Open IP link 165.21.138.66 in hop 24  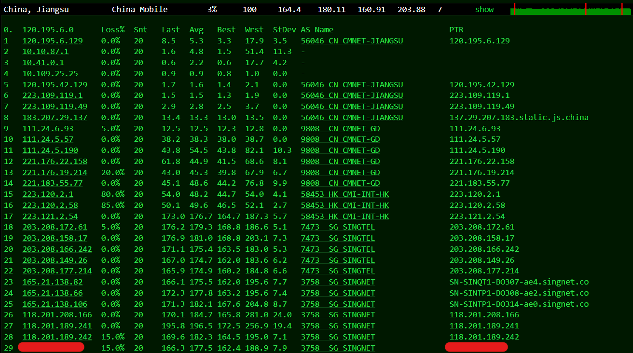pos(53,293)
